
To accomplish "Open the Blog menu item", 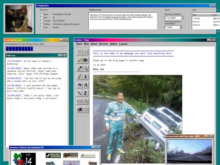I will tap(86, 44).
